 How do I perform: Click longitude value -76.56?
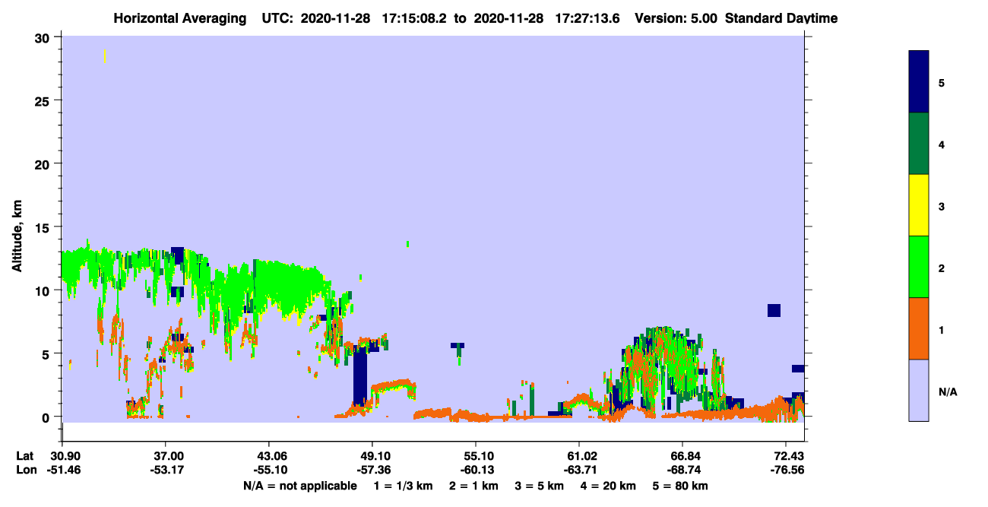coord(786,470)
